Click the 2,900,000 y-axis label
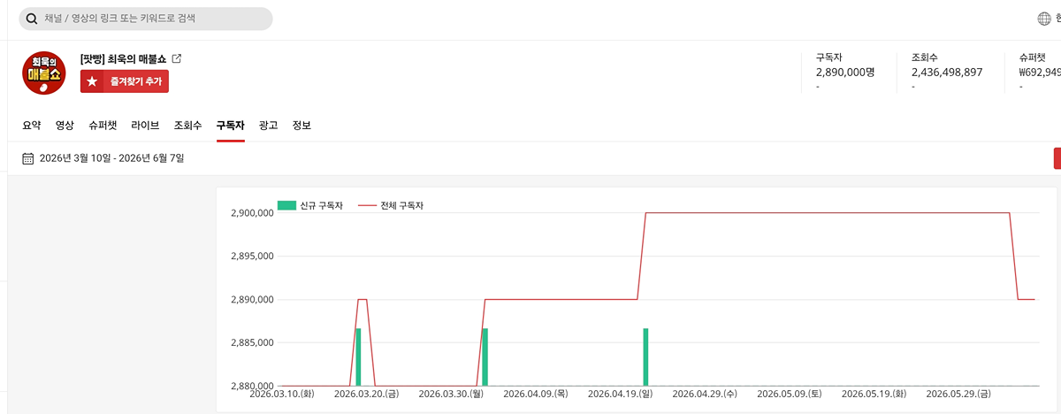The height and width of the screenshot is (414, 1061). (x=251, y=213)
